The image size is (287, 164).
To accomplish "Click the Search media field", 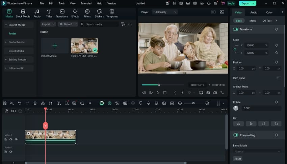I will pos(100,24).
